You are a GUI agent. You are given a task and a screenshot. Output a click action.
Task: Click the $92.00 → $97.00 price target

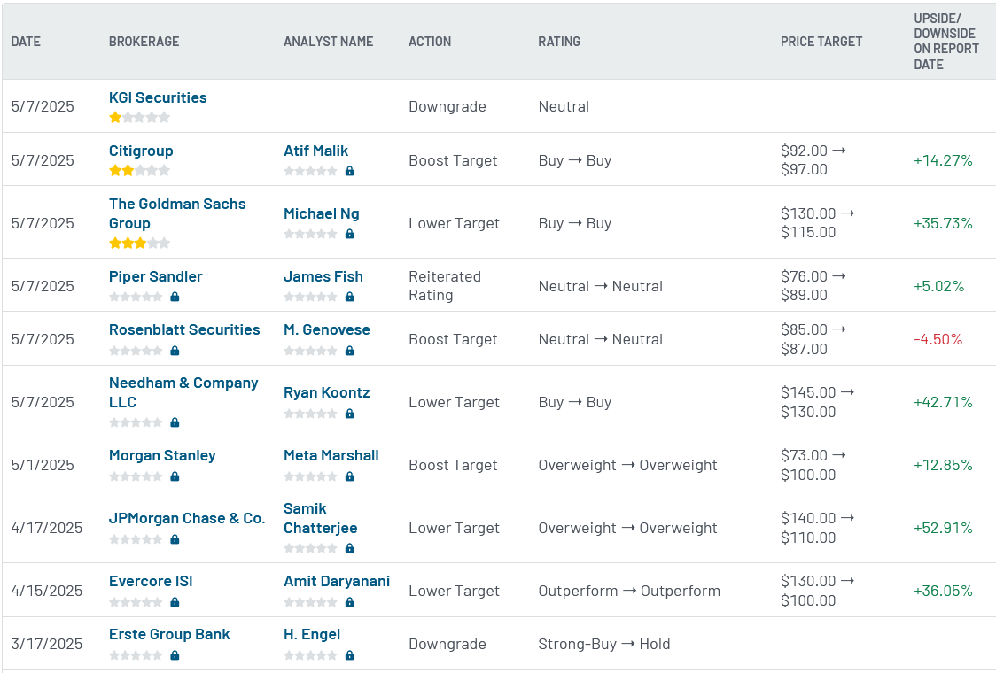click(813, 160)
